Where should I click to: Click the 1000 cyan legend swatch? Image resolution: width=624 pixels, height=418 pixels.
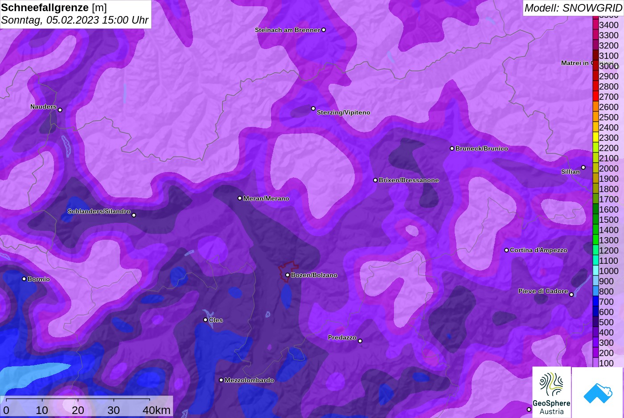[x=595, y=271]
